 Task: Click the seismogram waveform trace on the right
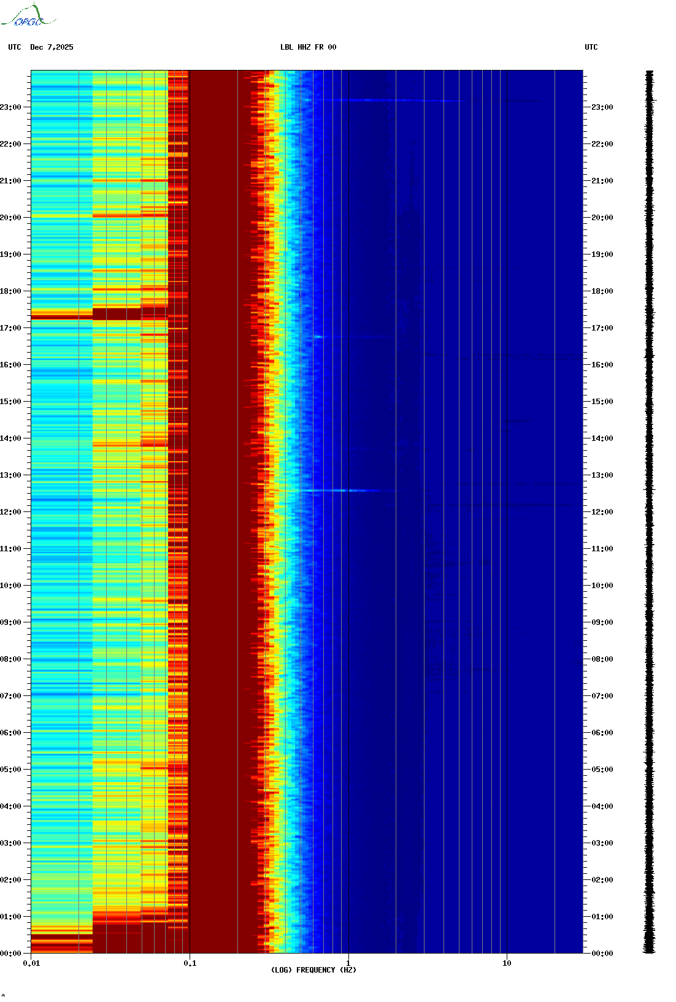pos(649,512)
